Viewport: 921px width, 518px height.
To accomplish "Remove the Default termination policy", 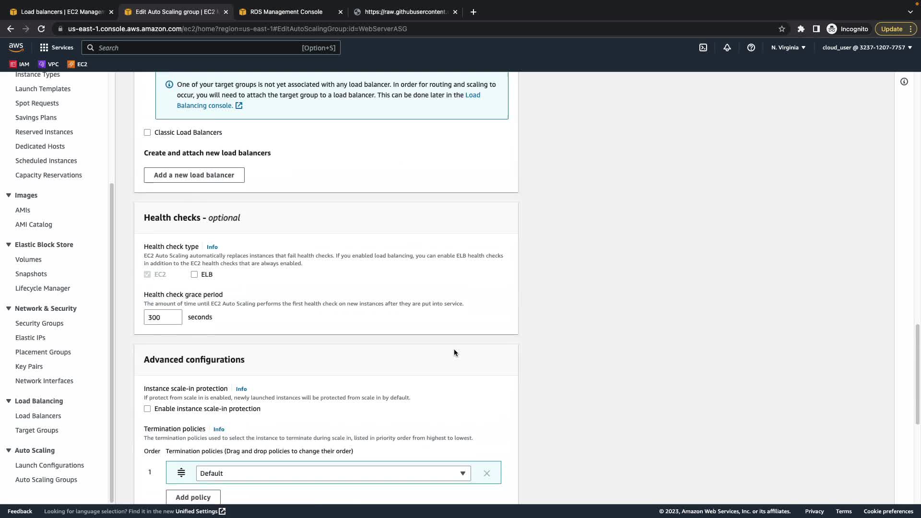I will [487, 473].
